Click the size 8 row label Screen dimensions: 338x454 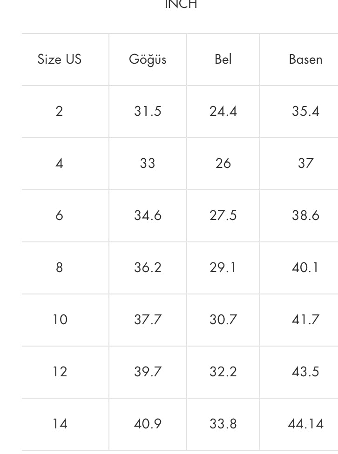pos(59,268)
